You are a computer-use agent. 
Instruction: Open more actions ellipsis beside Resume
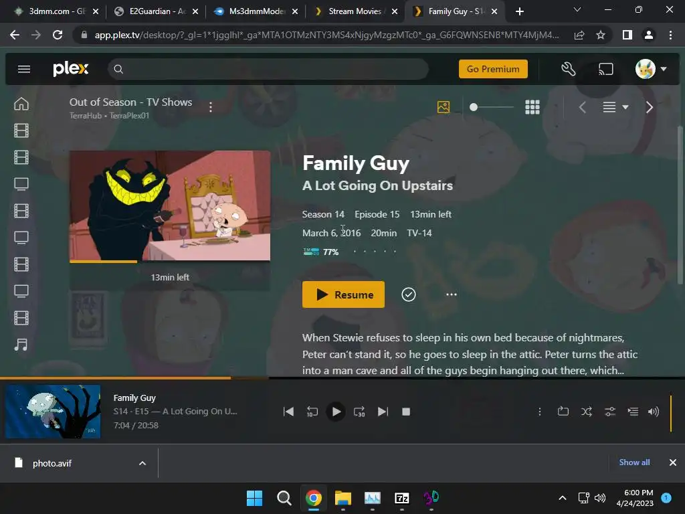pos(452,294)
